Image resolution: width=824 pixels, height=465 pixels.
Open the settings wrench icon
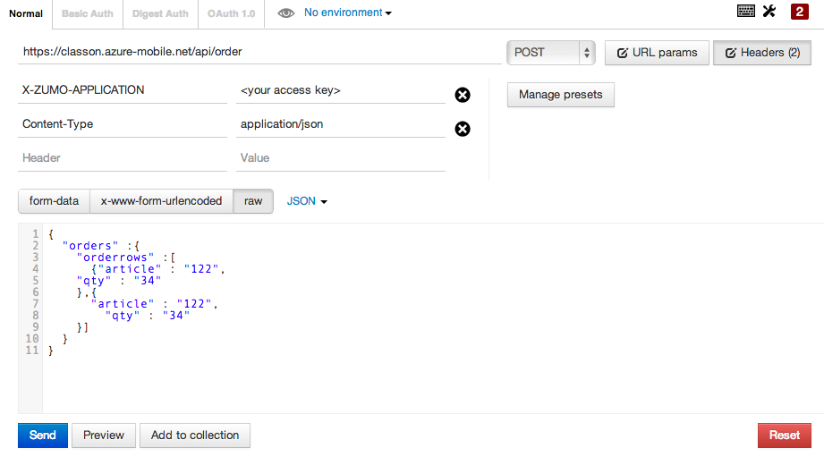769,12
